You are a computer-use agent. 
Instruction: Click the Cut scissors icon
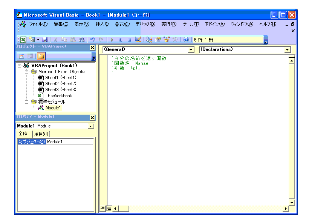55,40
